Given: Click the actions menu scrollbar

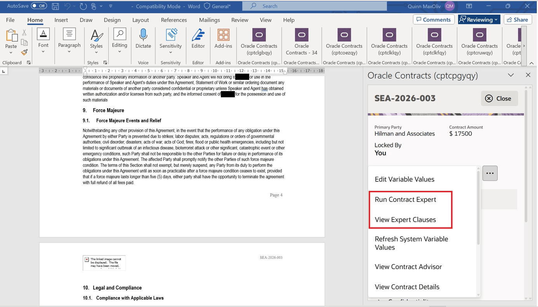Looking at the screenshot, I should (478, 207).
